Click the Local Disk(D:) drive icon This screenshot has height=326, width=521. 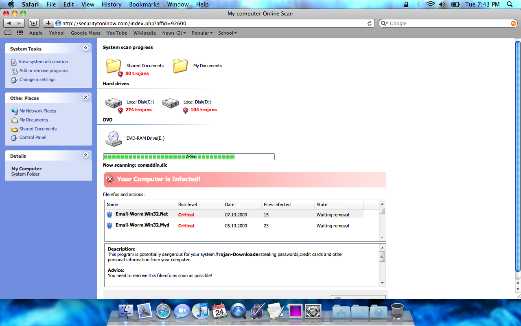point(171,103)
